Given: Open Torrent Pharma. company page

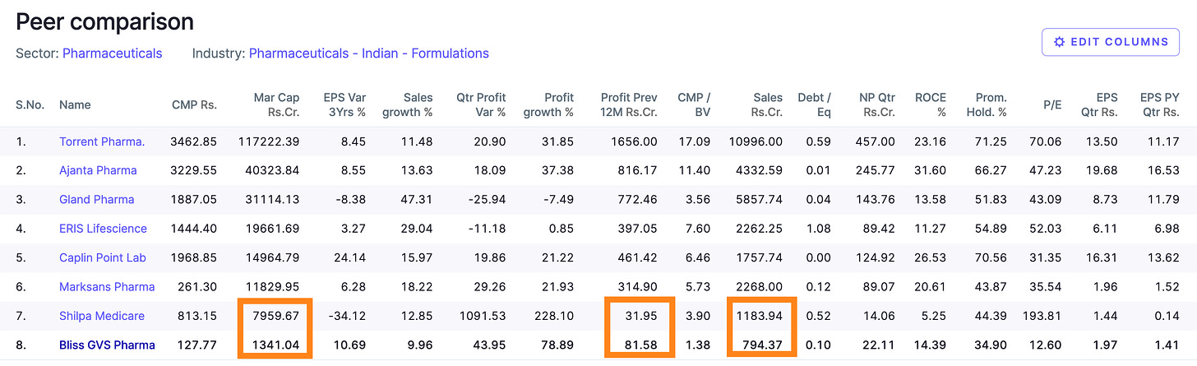Looking at the screenshot, I should tap(102, 141).
